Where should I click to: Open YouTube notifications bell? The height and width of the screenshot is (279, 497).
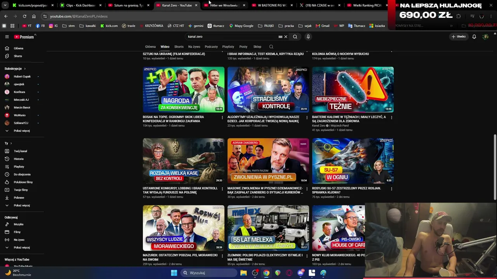pos(474,37)
